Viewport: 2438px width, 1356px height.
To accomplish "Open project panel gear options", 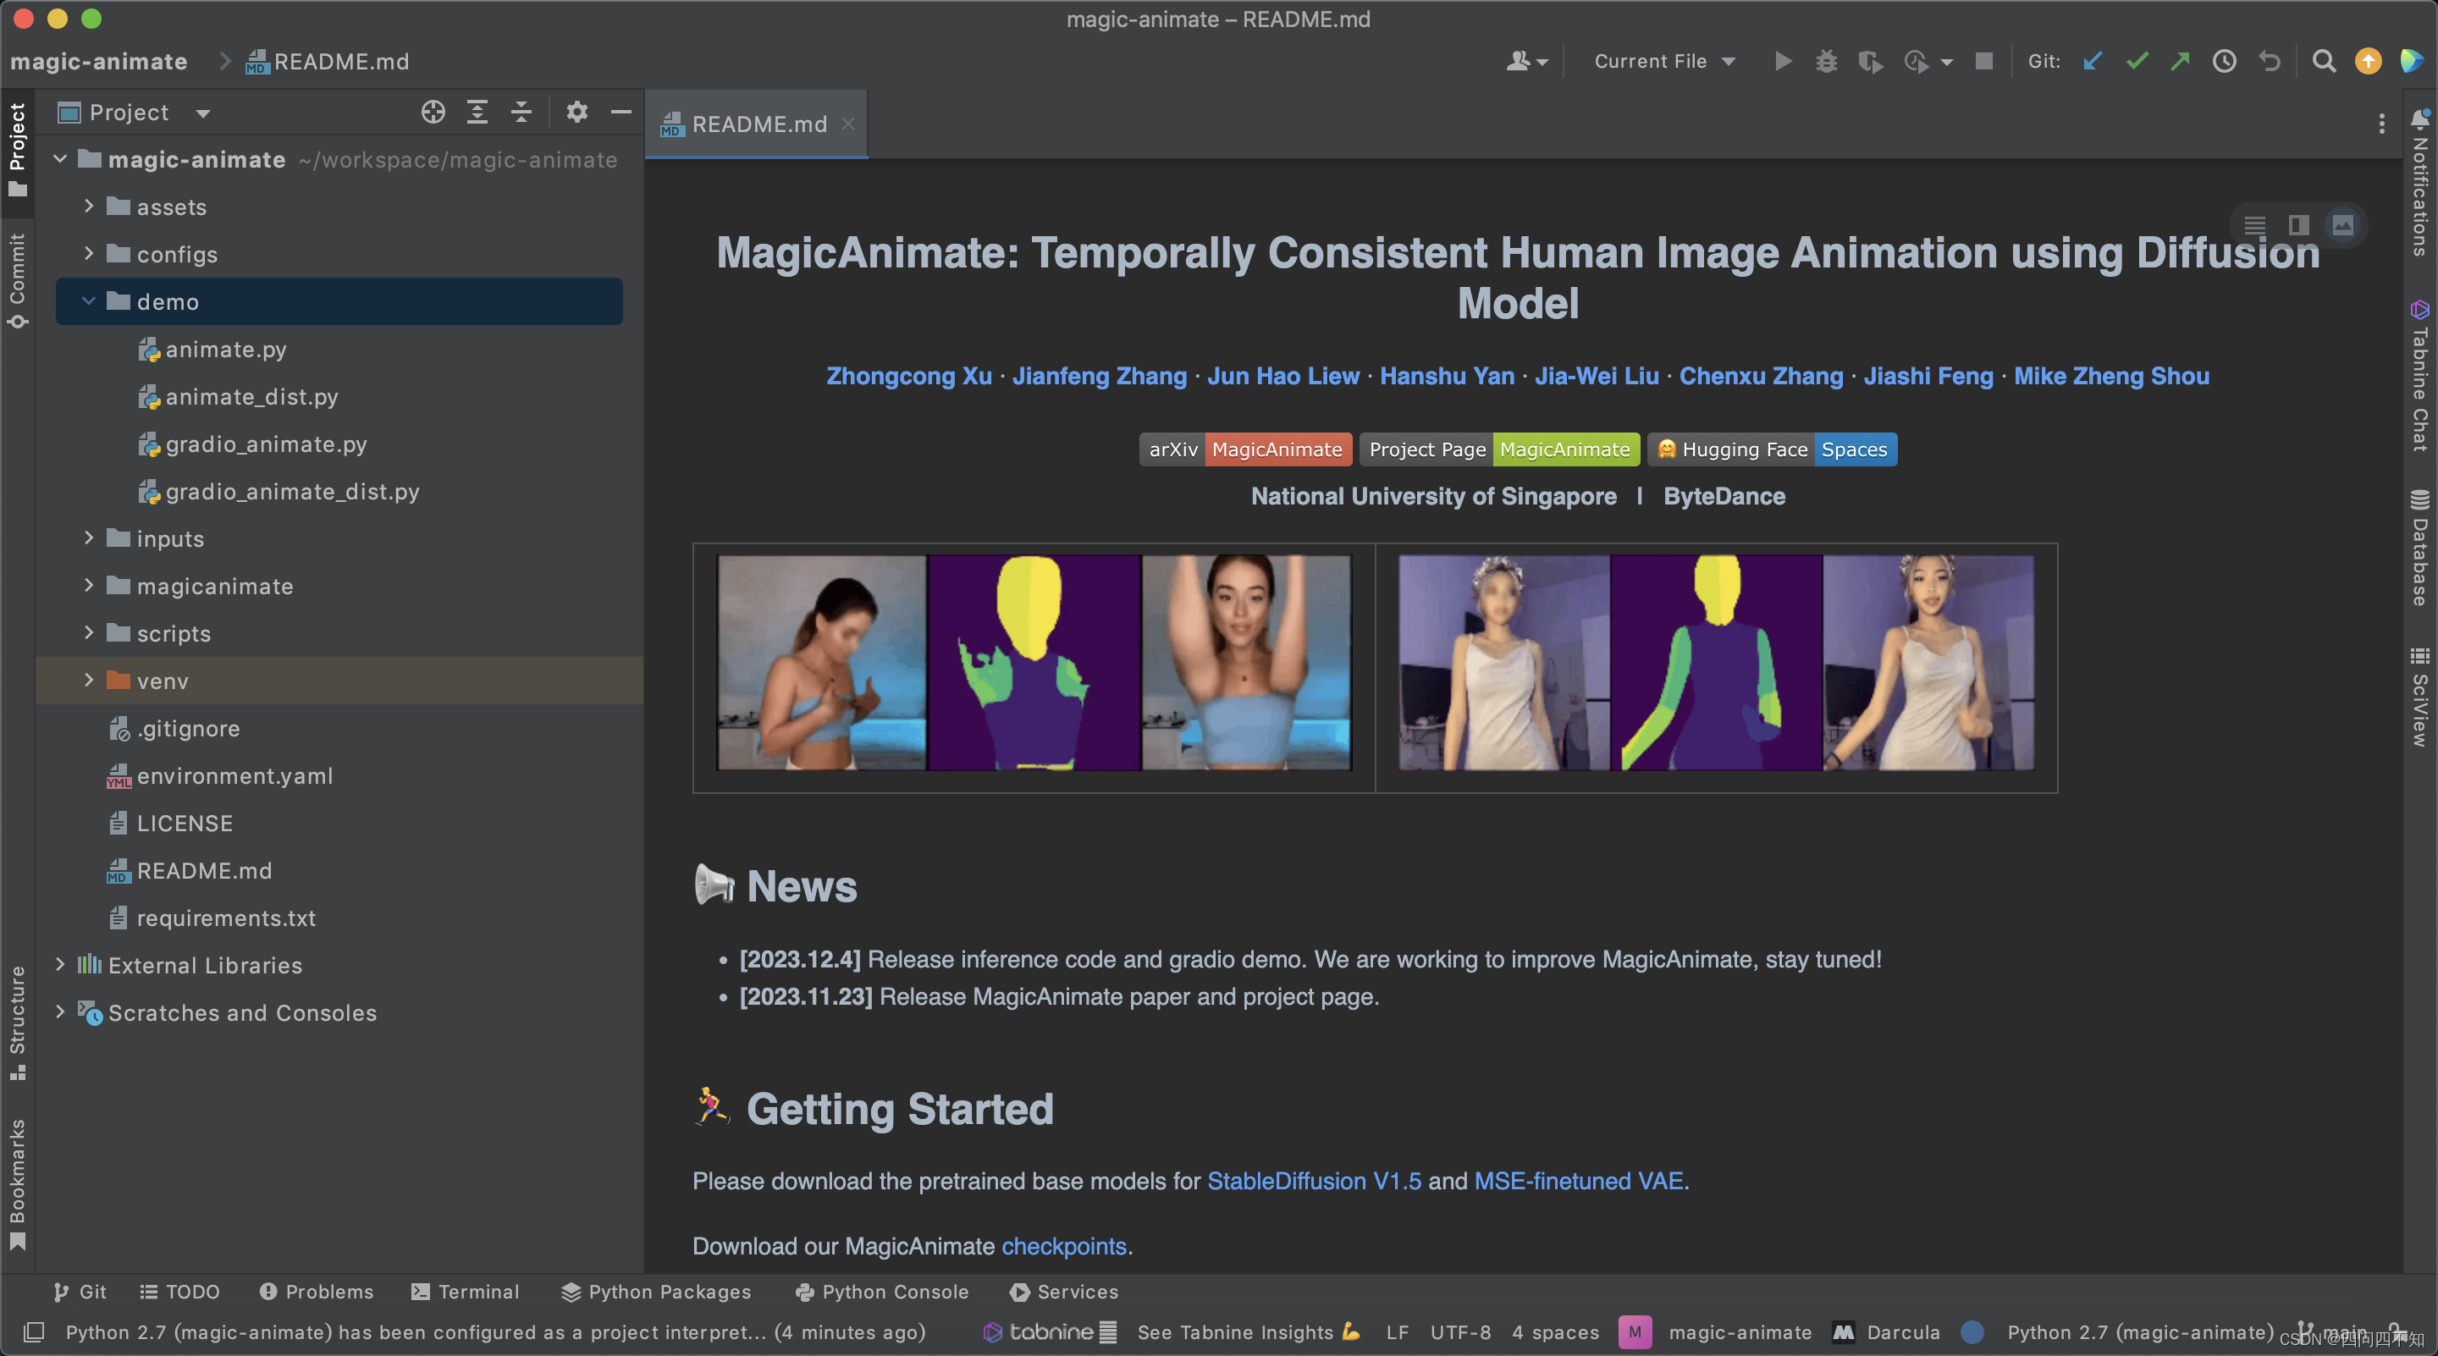I will click(576, 113).
